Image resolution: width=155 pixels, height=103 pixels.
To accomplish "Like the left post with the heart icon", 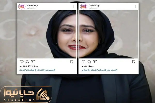I will tap(22, 62).
